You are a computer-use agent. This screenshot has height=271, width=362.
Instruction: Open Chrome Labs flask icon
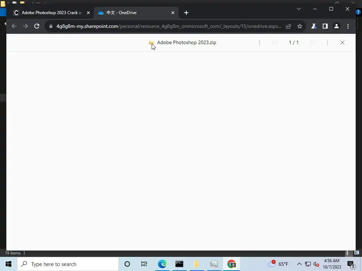(x=314, y=26)
